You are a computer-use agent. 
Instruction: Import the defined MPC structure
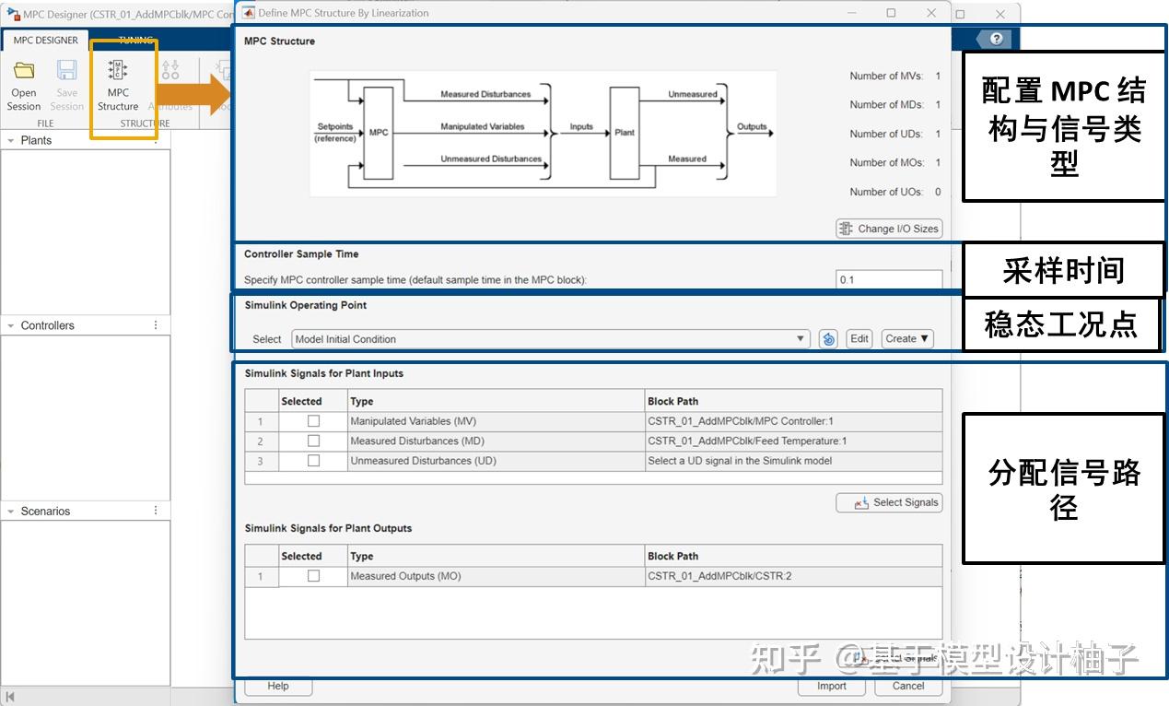pyautogui.click(x=830, y=686)
